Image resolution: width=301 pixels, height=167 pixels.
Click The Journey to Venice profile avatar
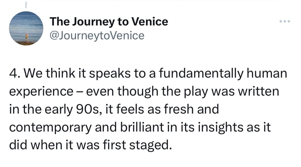[x=26, y=28]
